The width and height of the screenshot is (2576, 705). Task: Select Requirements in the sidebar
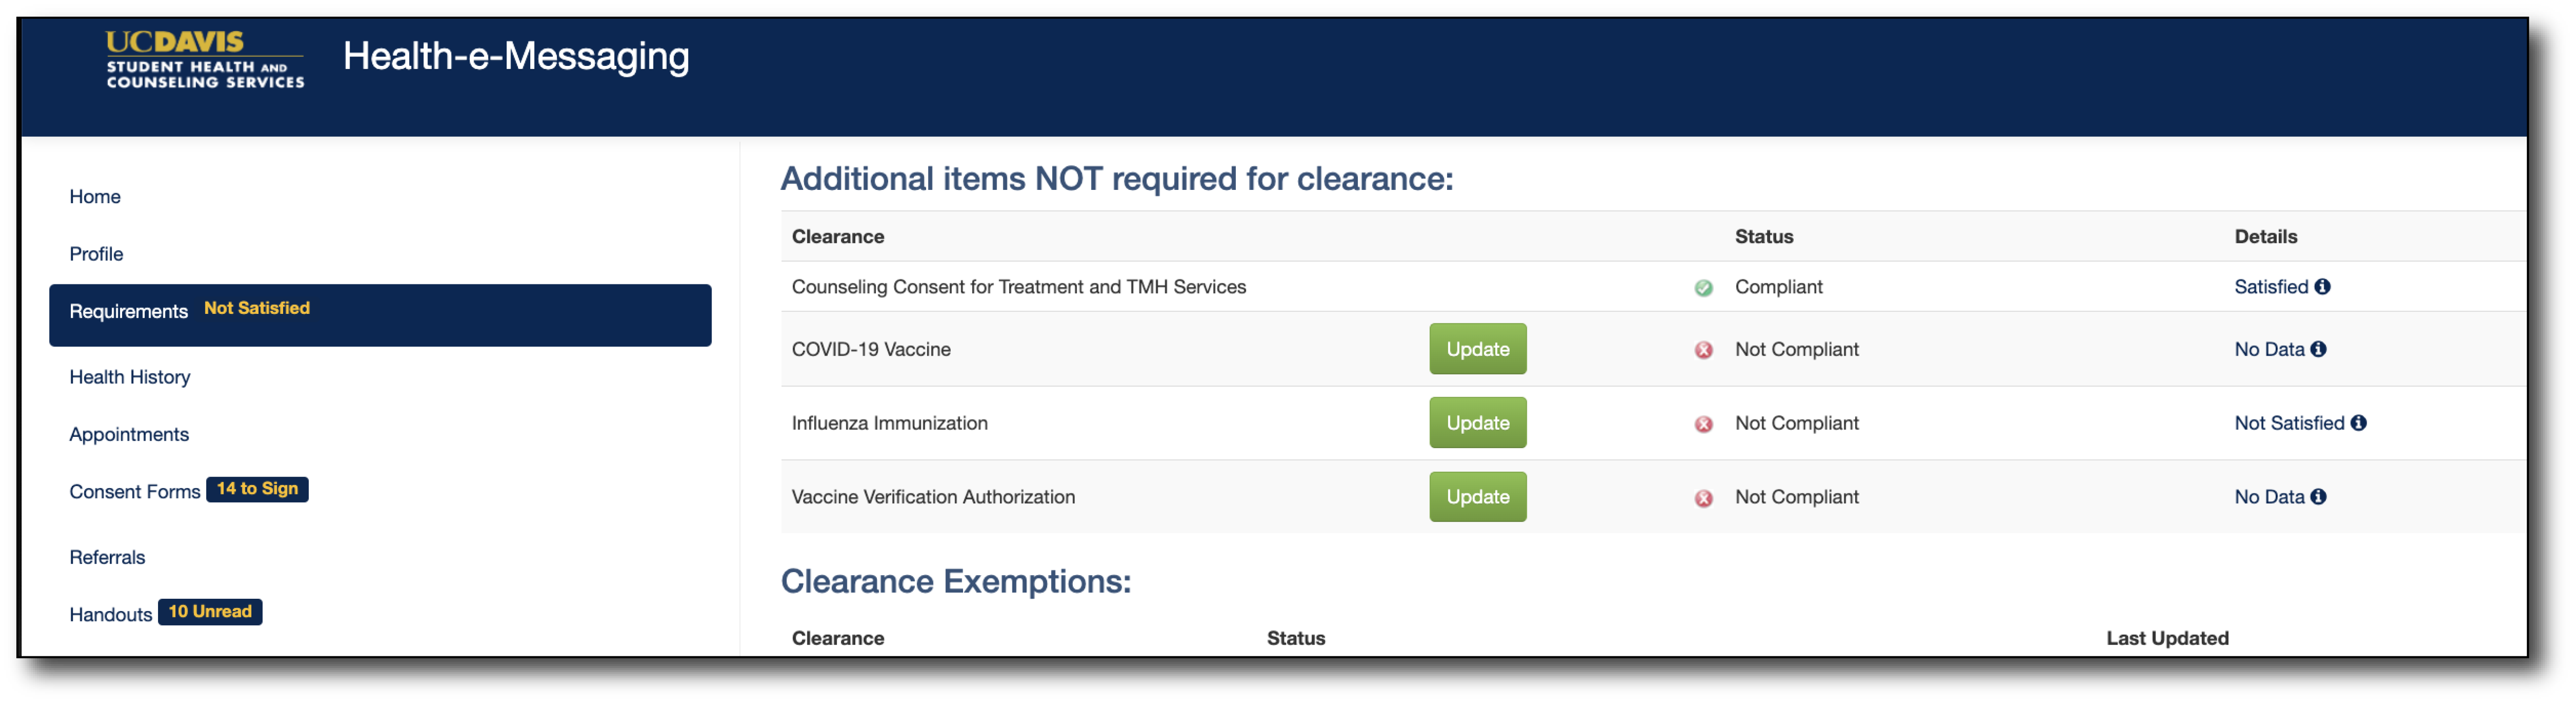coord(129,311)
